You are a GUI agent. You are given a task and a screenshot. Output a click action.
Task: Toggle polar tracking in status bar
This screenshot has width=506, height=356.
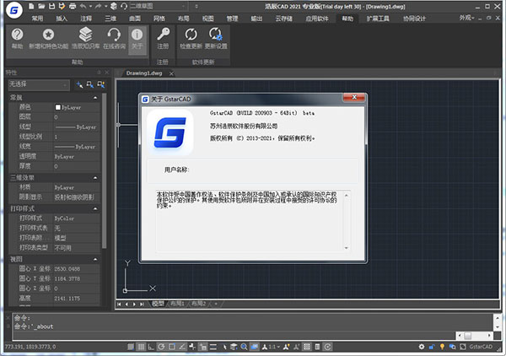coord(161,347)
